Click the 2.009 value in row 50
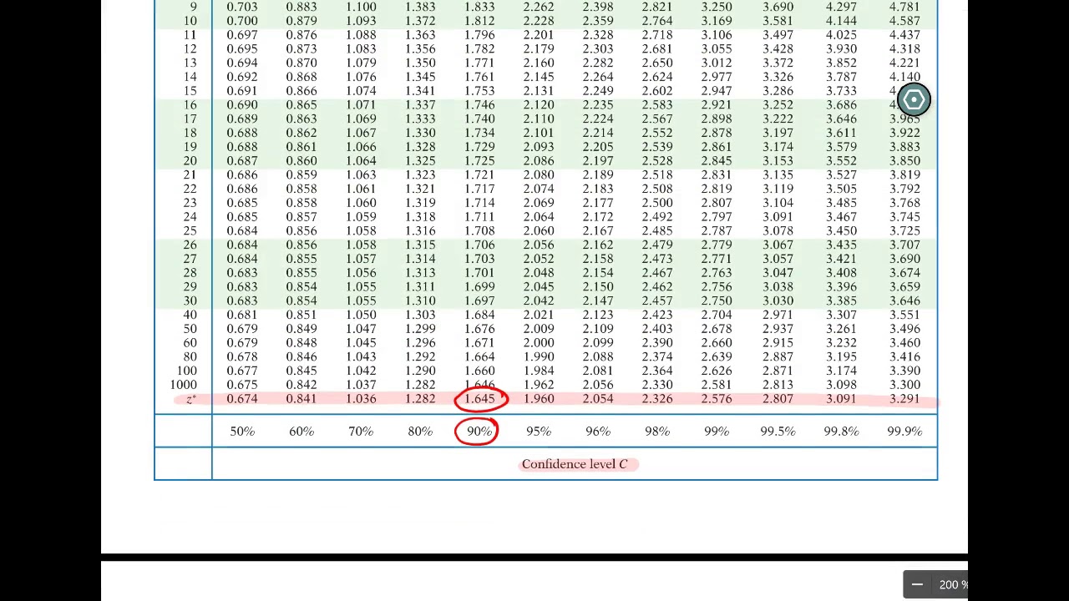This screenshot has height=601, width=1069. [539, 329]
